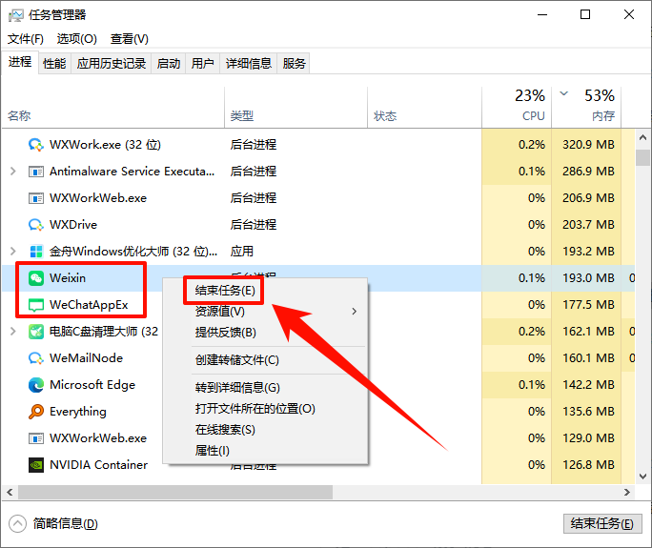The image size is (652, 548).
Task: Click the horizontal scrollbar thumb
Action: [x=175, y=493]
